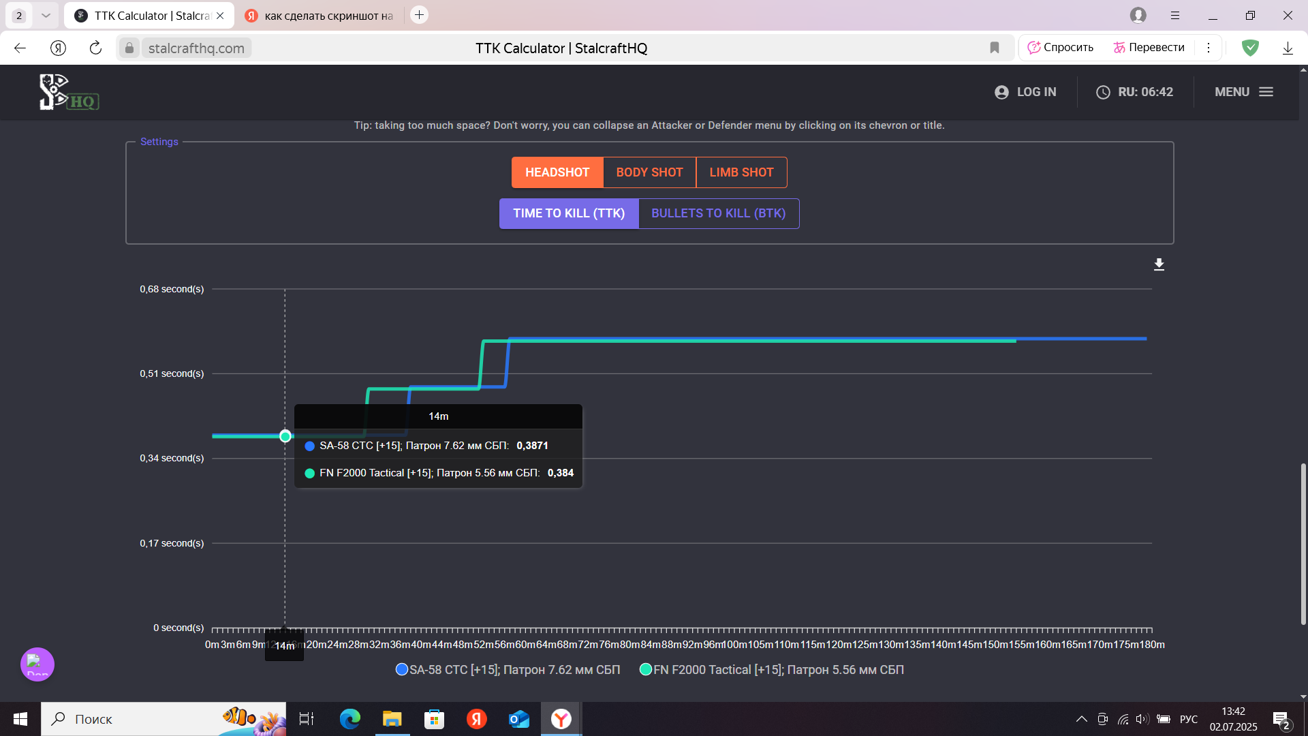This screenshot has height=736, width=1308.
Task: Click the page vertical scrollbar
Action: 1303,545
